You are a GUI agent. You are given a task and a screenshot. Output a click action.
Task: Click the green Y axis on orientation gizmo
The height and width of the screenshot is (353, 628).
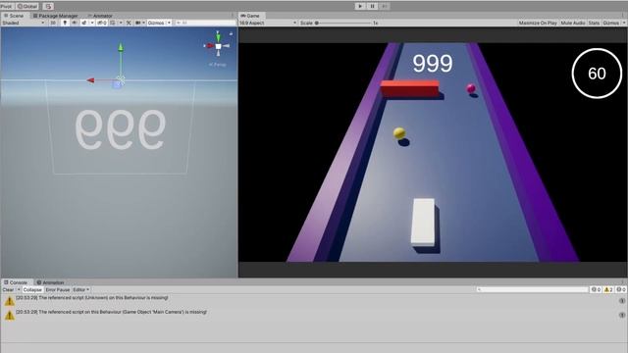[x=218, y=36]
